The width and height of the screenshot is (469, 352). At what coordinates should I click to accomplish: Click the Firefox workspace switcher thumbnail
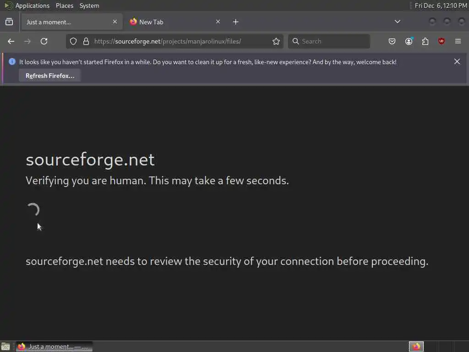coord(416,346)
